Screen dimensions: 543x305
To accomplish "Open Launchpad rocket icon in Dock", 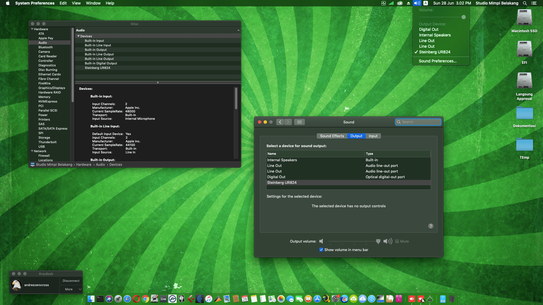I will tap(118, 299).
